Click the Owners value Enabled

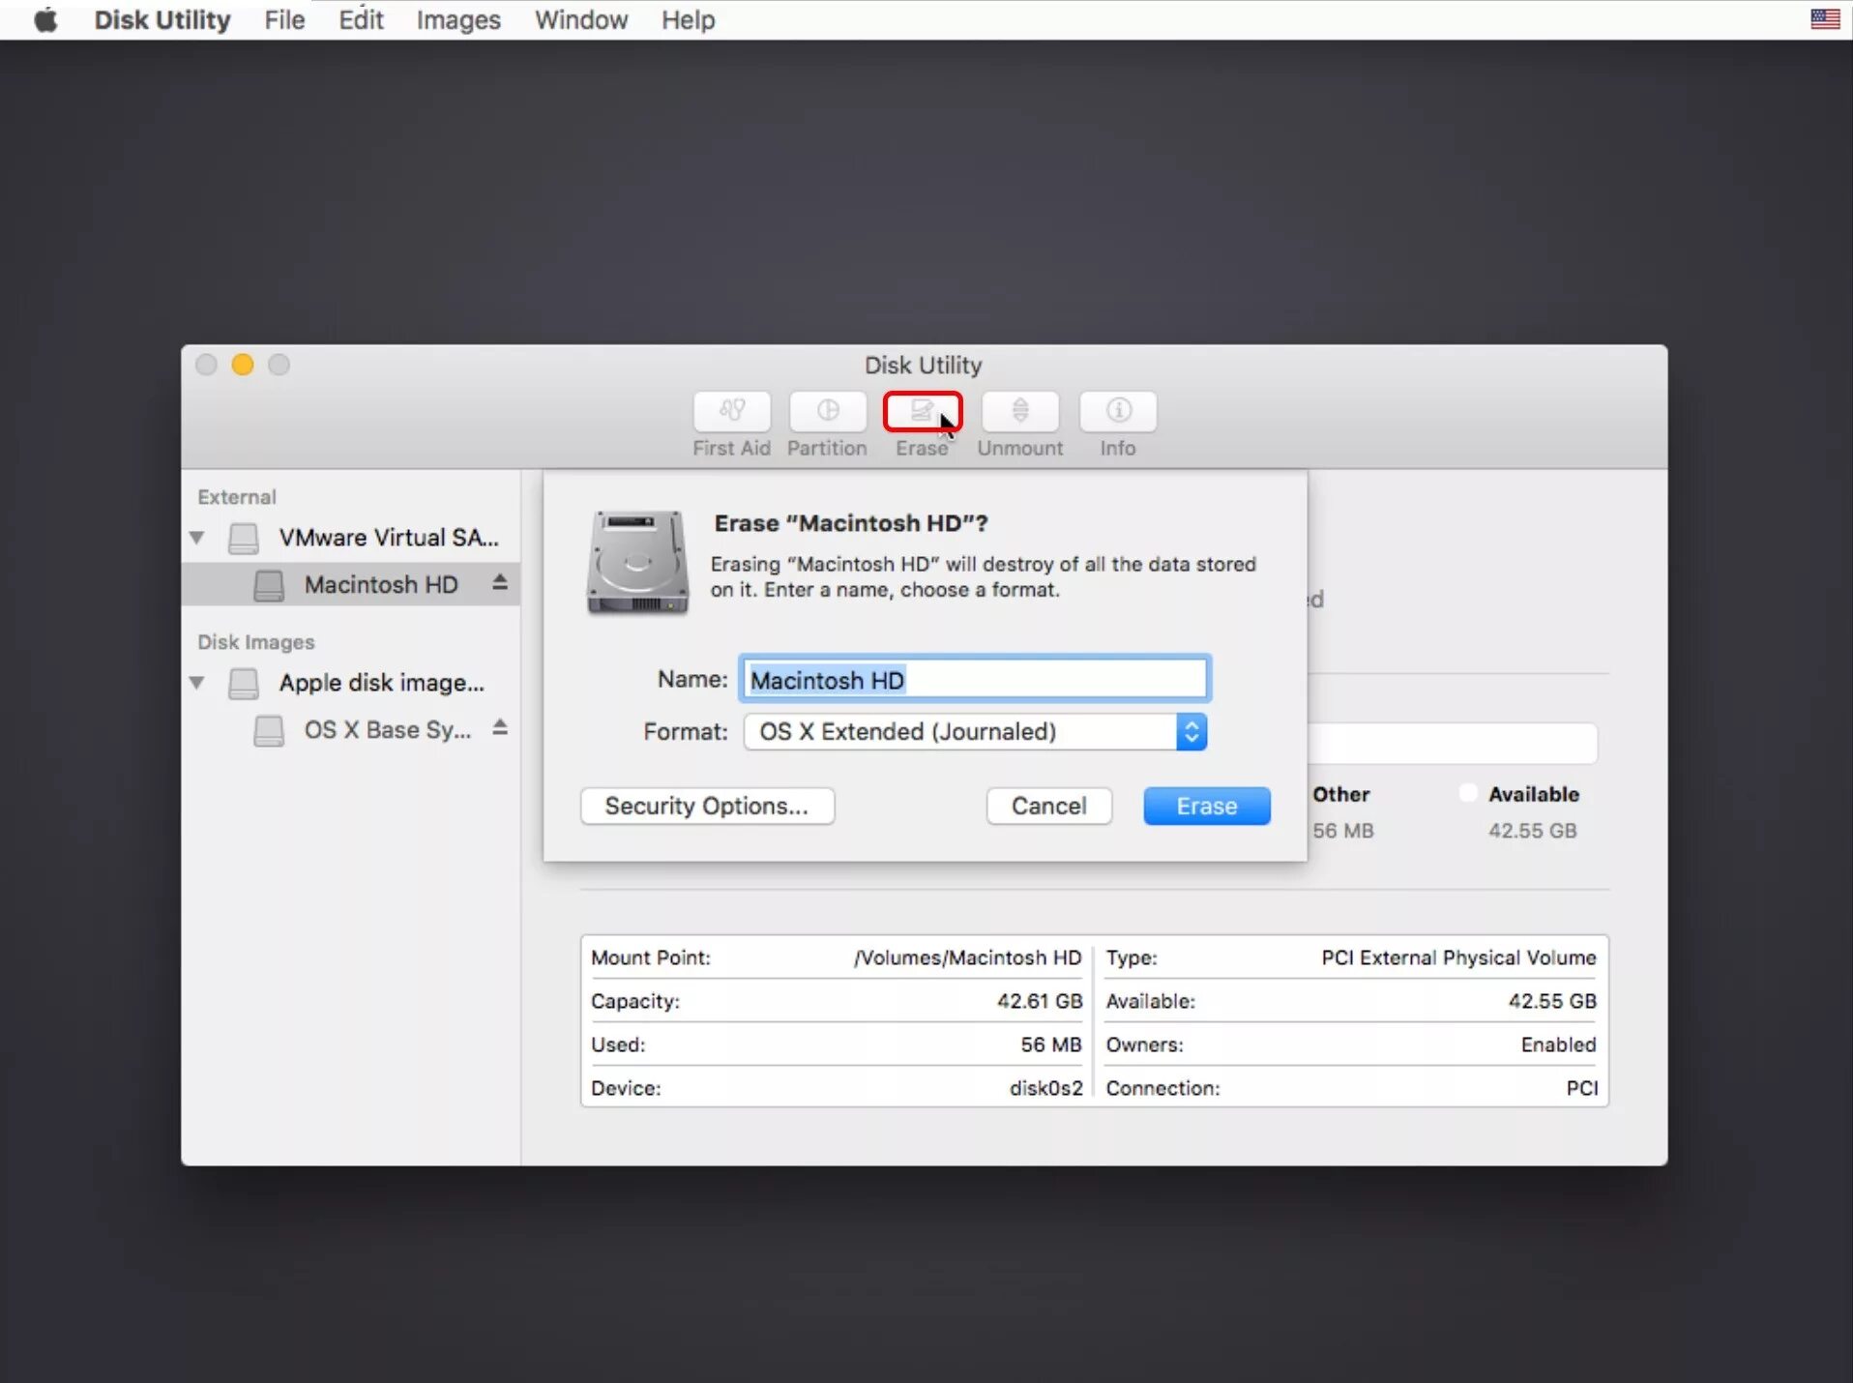point(1558,1045)
